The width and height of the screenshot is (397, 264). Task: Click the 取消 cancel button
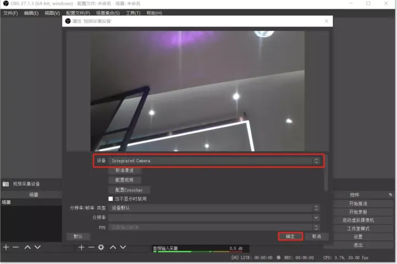pos(316,237)
